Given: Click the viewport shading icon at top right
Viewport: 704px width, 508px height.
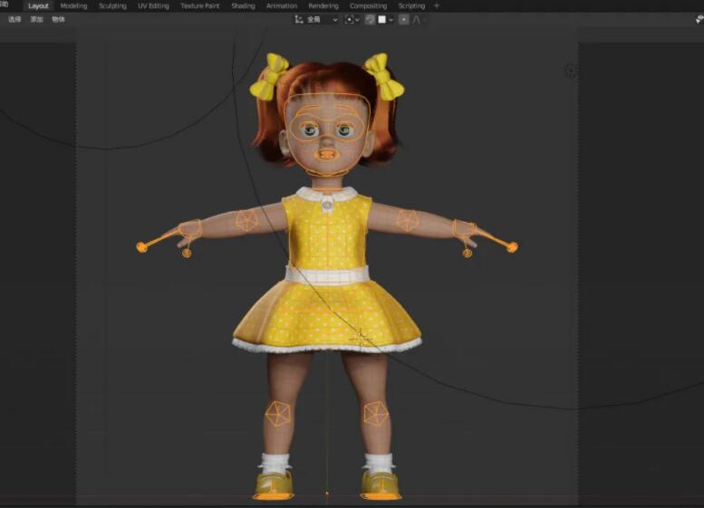Looking at the screenshot, I should pyautogui.click(x=699, y=19).
